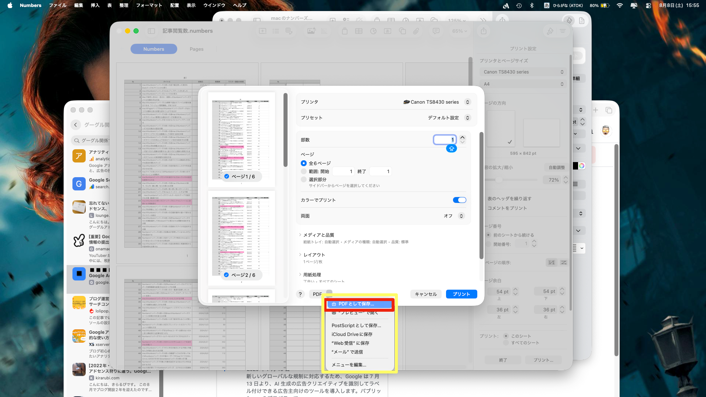The height and width of the screenshot is (397, 706).
Task: Click the text box icon in Numbers toolbar
Action: (x=388, y=31)
